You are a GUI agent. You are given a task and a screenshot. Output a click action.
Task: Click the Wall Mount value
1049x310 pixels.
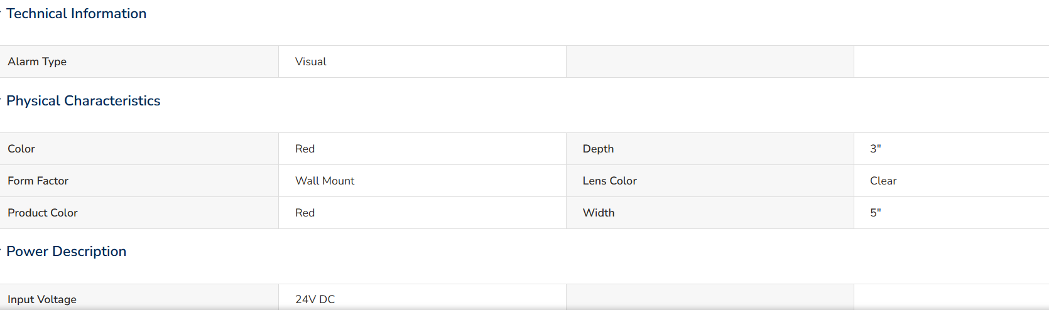click(325, 181)
